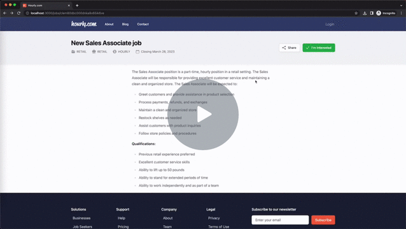The image size is (406, 229).
Task: Click the I'm Interested button
Action: (x=319, y=48)
